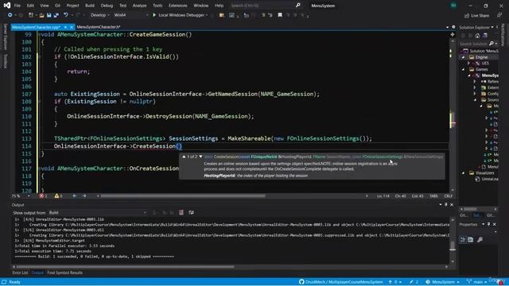
Task: Click the Categorized icon in Properties panel
Action: click(463, 240)
